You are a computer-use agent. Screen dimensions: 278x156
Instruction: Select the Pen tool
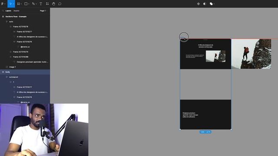pyautogui.click(x=33, y=4)
